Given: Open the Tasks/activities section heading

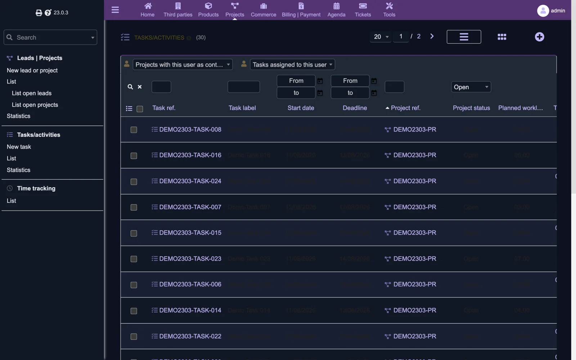Looking at the screenshot, I should [x=39, y=135].
